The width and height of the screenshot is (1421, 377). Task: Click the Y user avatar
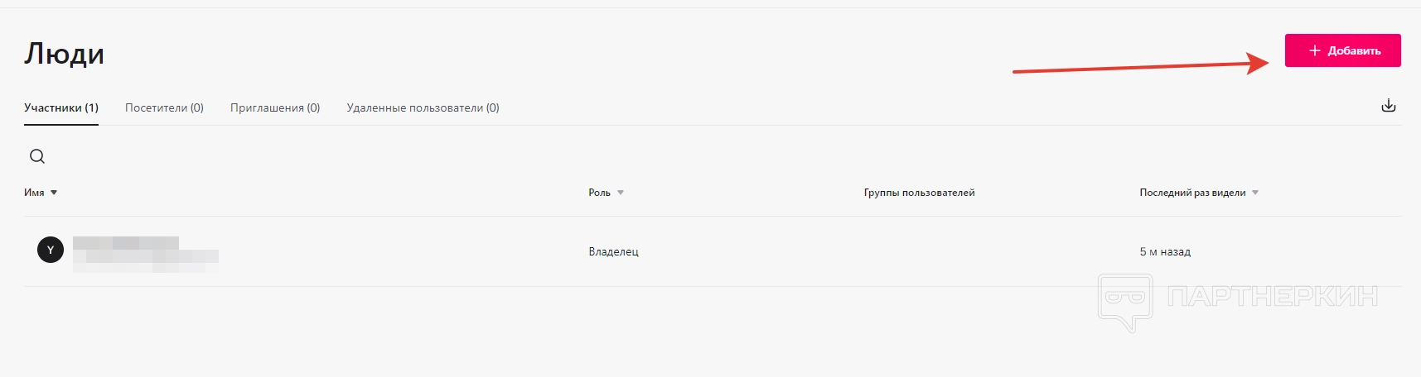(51, 250)
